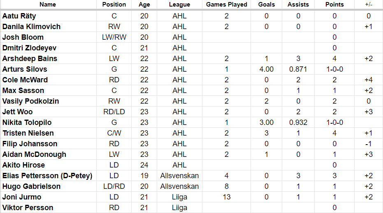Screen dimensions: 383x213
Task: Click Cole McWard's +4 plus-minus cell
Action: [368, 80]
